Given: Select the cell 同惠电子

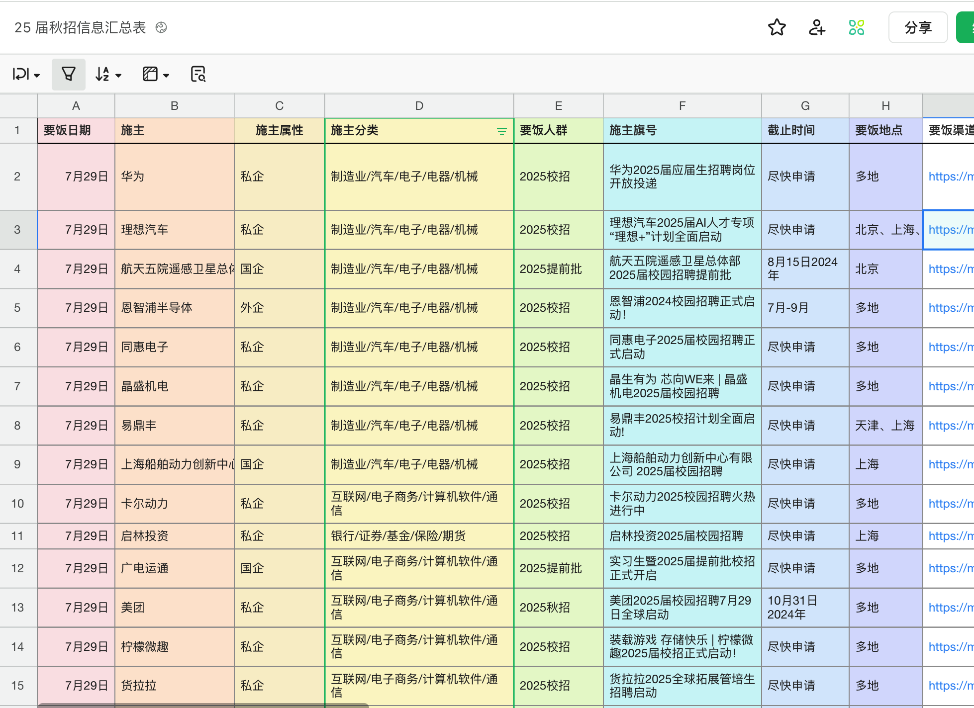Looking at the screenshot, I should pyautogui.click(x=175, y=347).
